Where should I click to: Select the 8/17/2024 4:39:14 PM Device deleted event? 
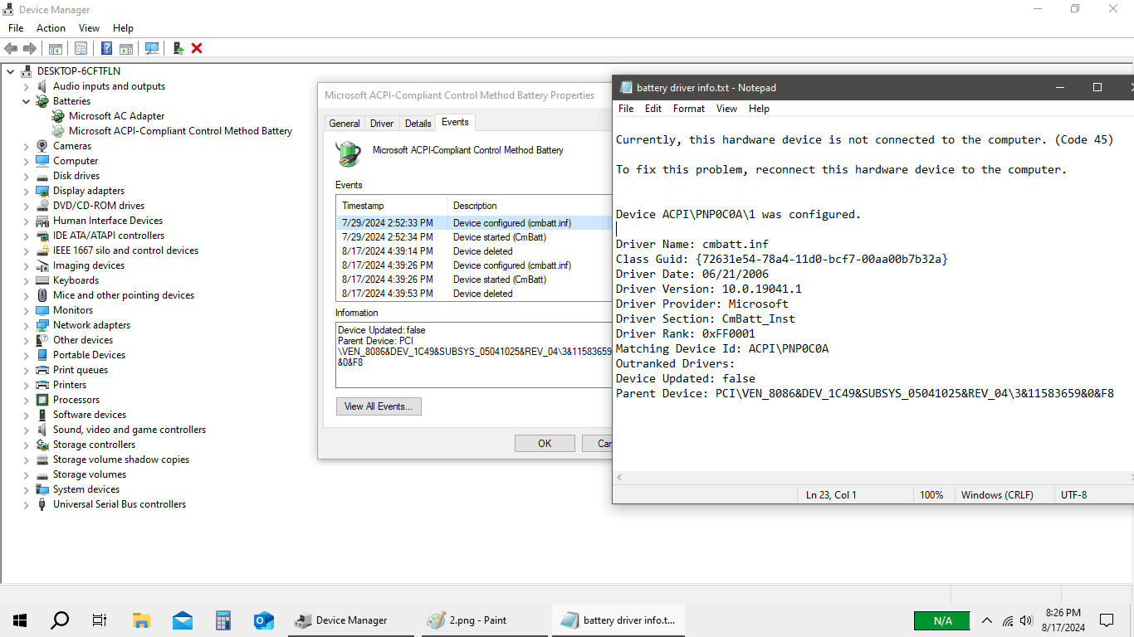pyautogui.click(x=474, y=251)
